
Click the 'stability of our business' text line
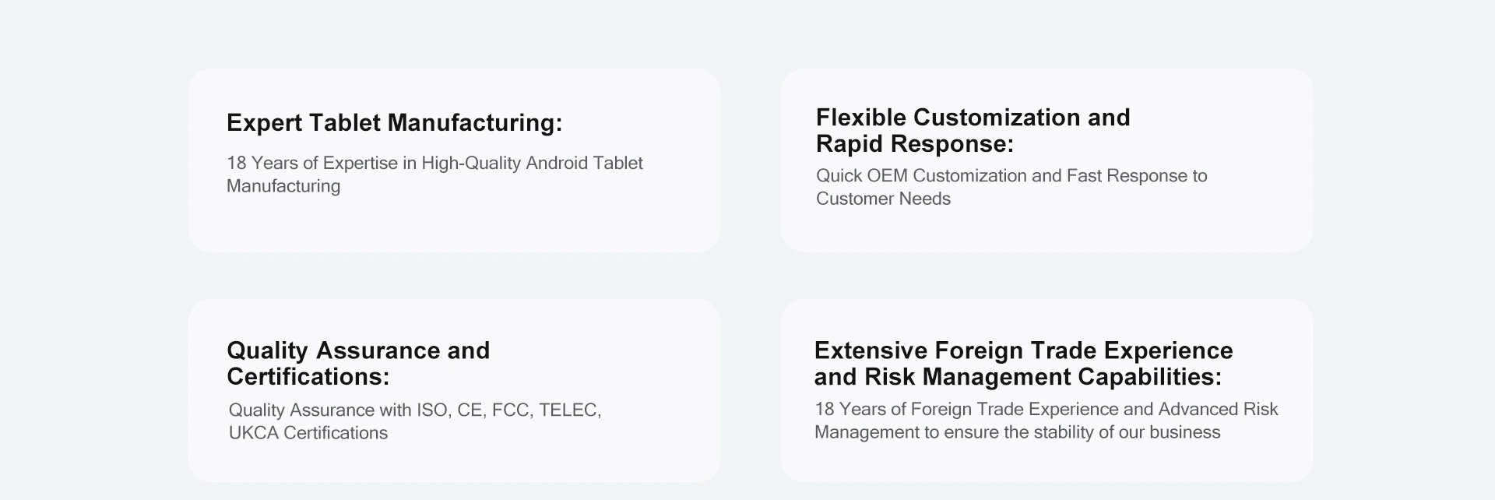(x=1017, y=432)
